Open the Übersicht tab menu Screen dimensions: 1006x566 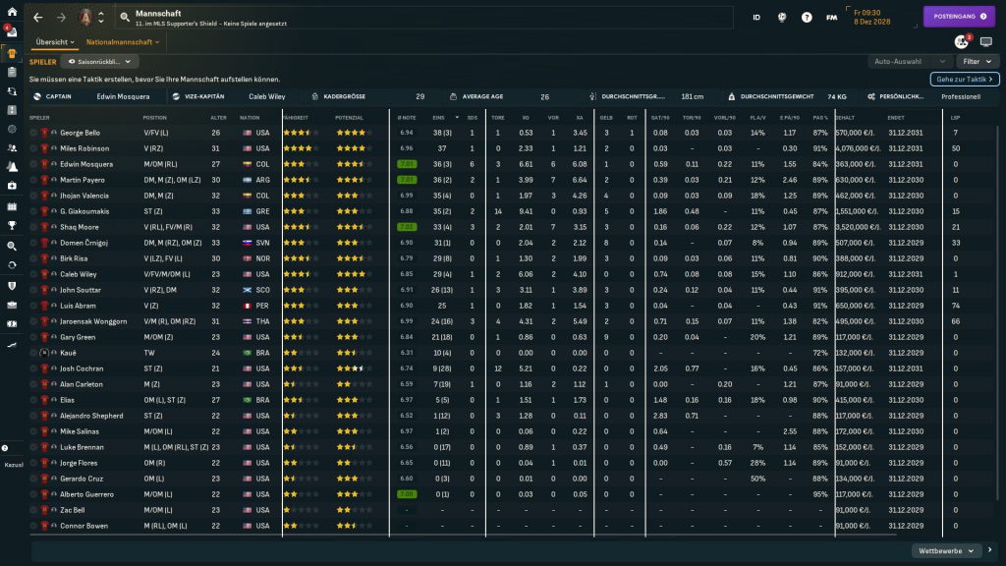pos(55,42)
